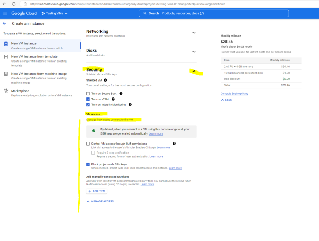Open the Shielded VM help icon
Screen dimensions: 319x241
click(x=105, y=80)
